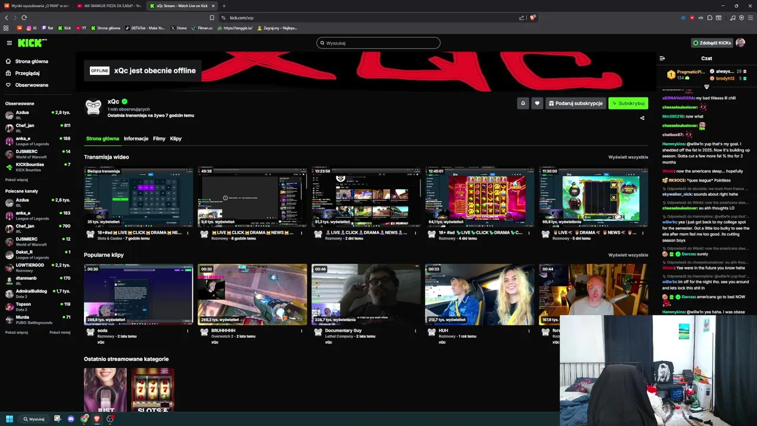Click the share page icon in address bar
This screenshot has width=757, height=426.
click(x=522, y=18)
